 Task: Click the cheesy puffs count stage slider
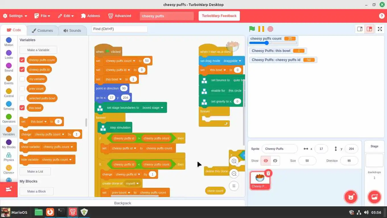click(x=273, y=43)
